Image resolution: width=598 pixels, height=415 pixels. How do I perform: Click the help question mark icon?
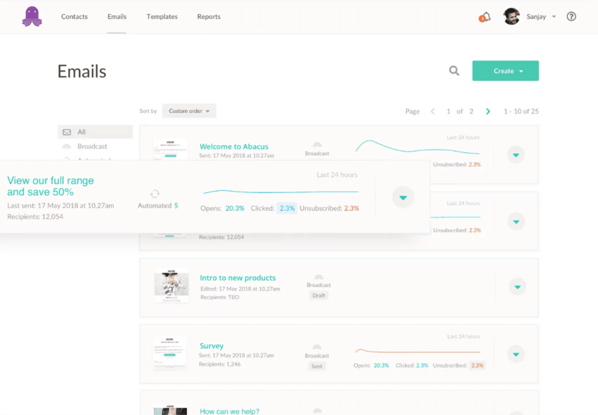coord(571,16)
